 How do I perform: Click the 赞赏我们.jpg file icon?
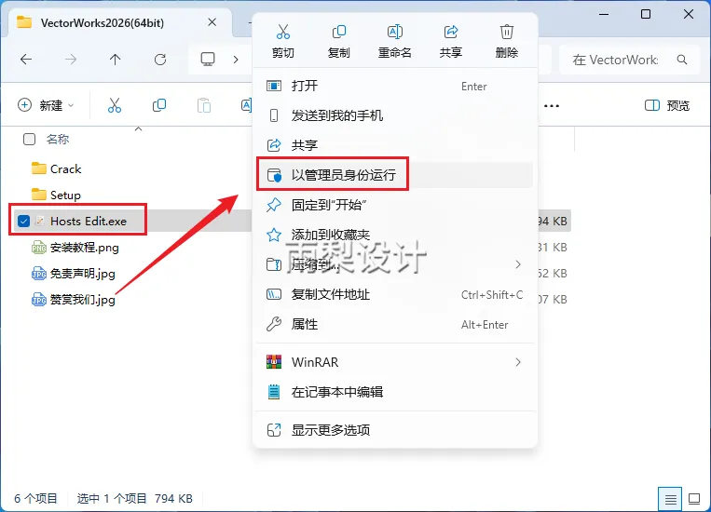coord(39,300)
